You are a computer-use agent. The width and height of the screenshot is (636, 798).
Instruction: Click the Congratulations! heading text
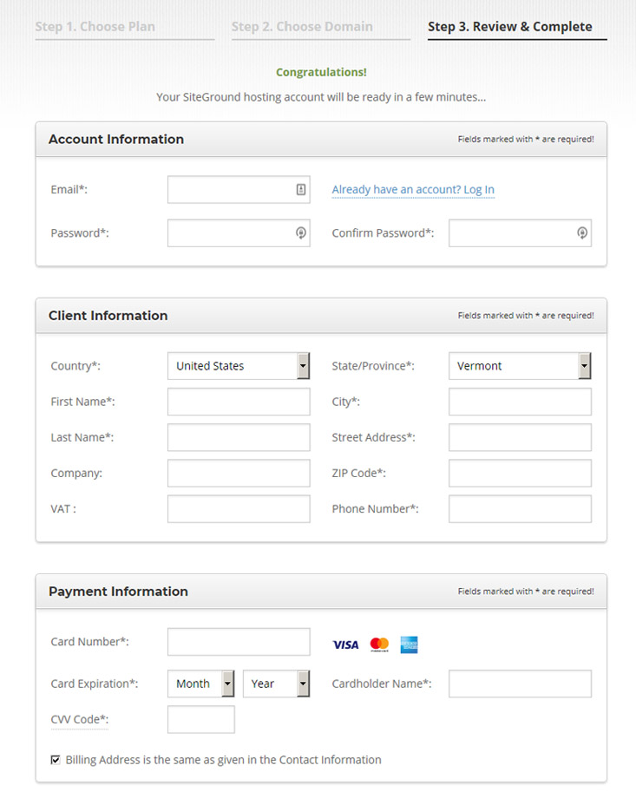click(x=321, y=72)
